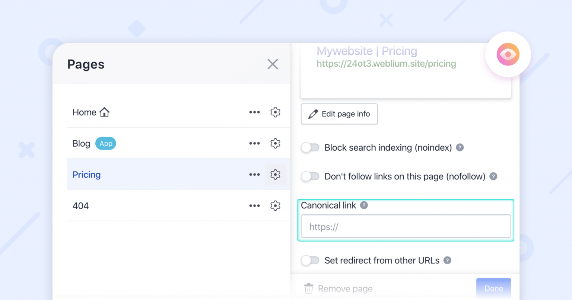The height and width of the screenshot is (300, 572).
Task: Open settings for the Pricing page
Action: coord(275,174)
